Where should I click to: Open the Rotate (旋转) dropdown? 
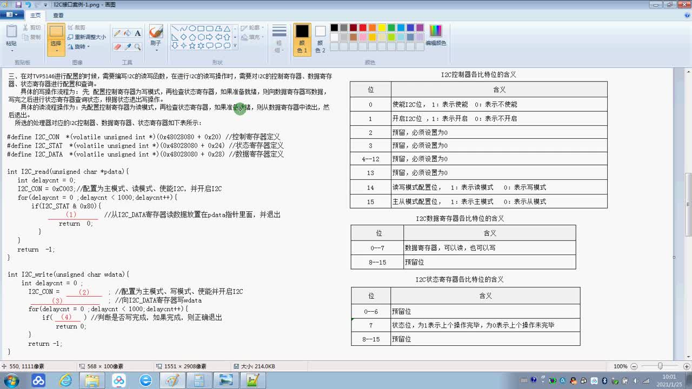(x=79, y=46)
